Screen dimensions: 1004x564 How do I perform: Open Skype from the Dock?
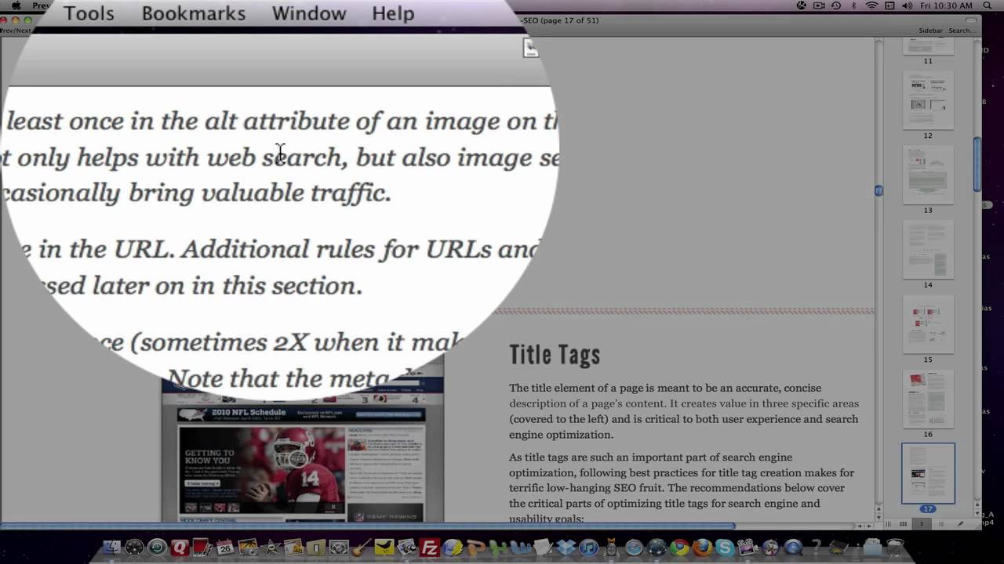pos(725,548)
